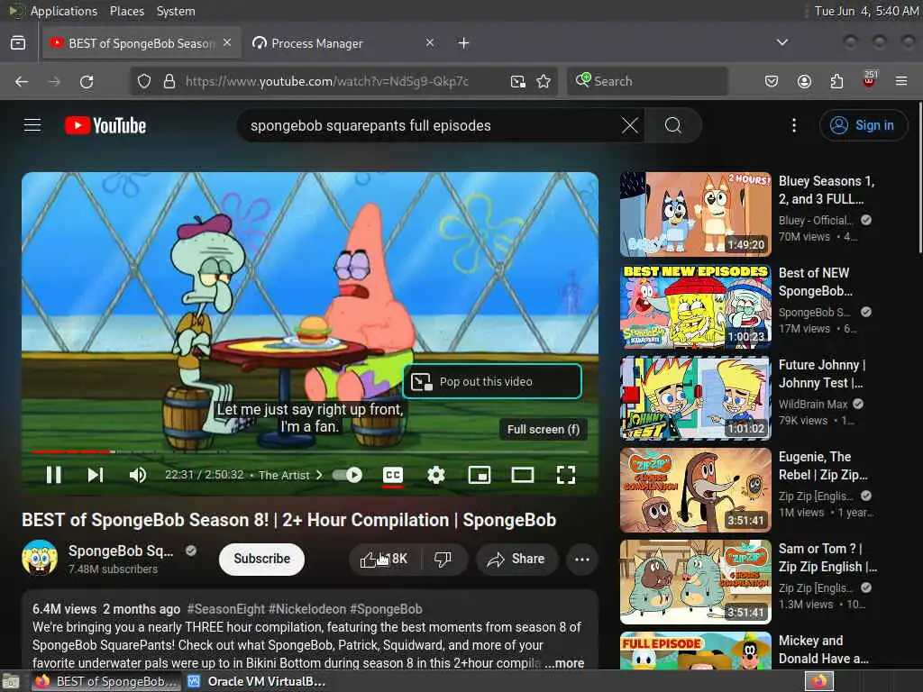Go to YouTube home via logo
This screenshot has width=923, height=692.
[105, 125]
